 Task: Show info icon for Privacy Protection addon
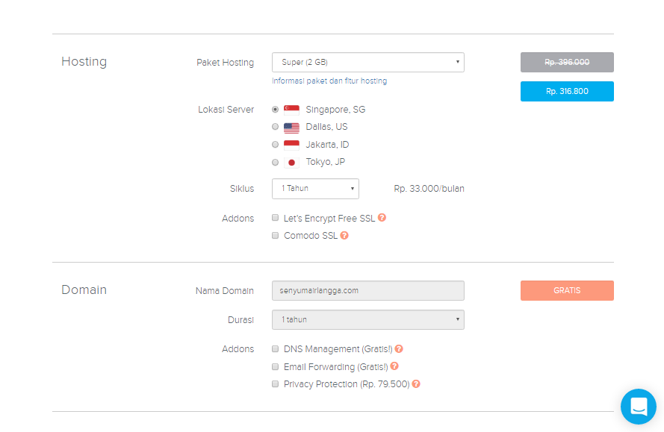click(416, 384)
